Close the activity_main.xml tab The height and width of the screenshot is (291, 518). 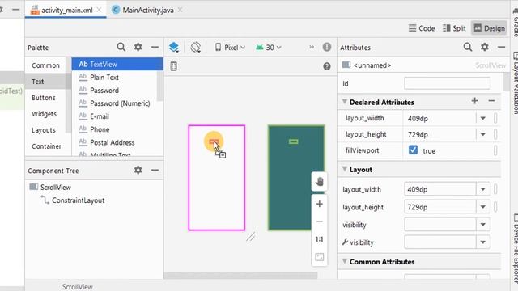(99, 10)
